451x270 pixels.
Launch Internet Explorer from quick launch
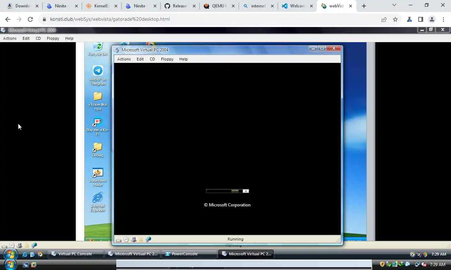click(x=25, y=254)
